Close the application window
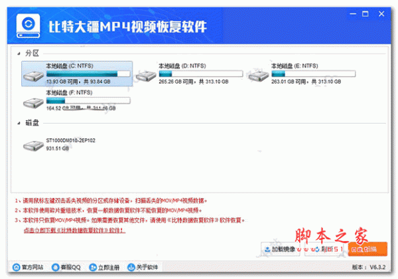 pyautogui.click(x=381, y=14)
